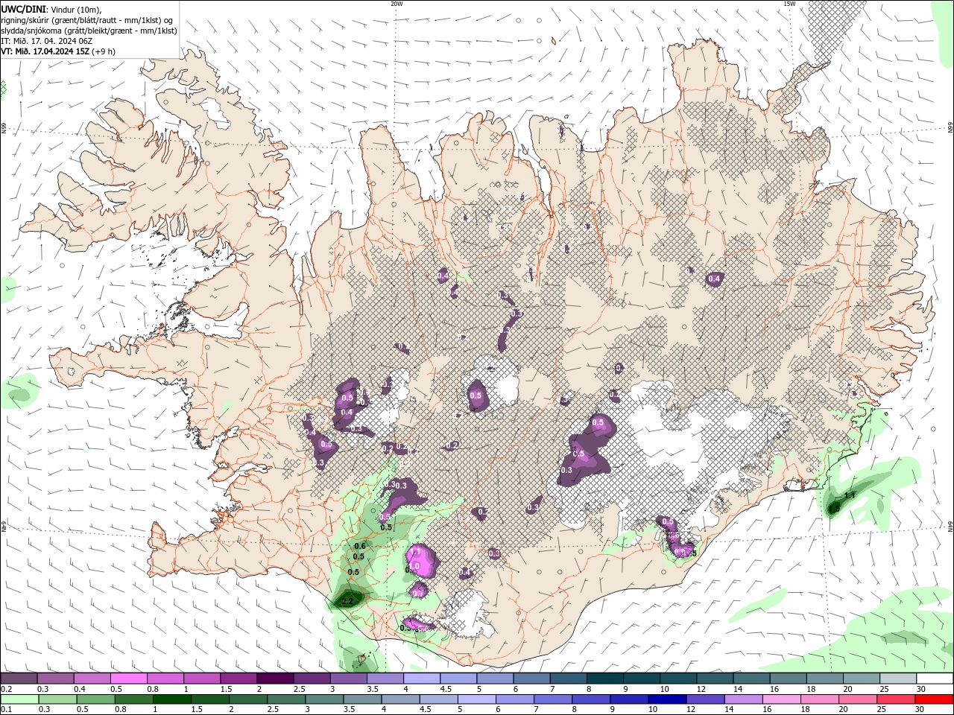Click the 'IT: Mið. 17. 04. 2024 06Z' line
The height and width of the screenshot is (715, 954).
tap(46, 41)
